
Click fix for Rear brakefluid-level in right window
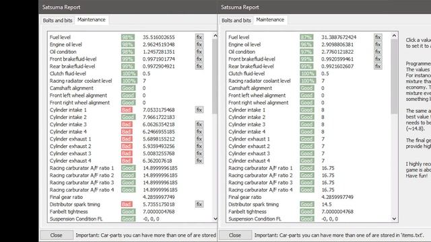pos(378,66)
